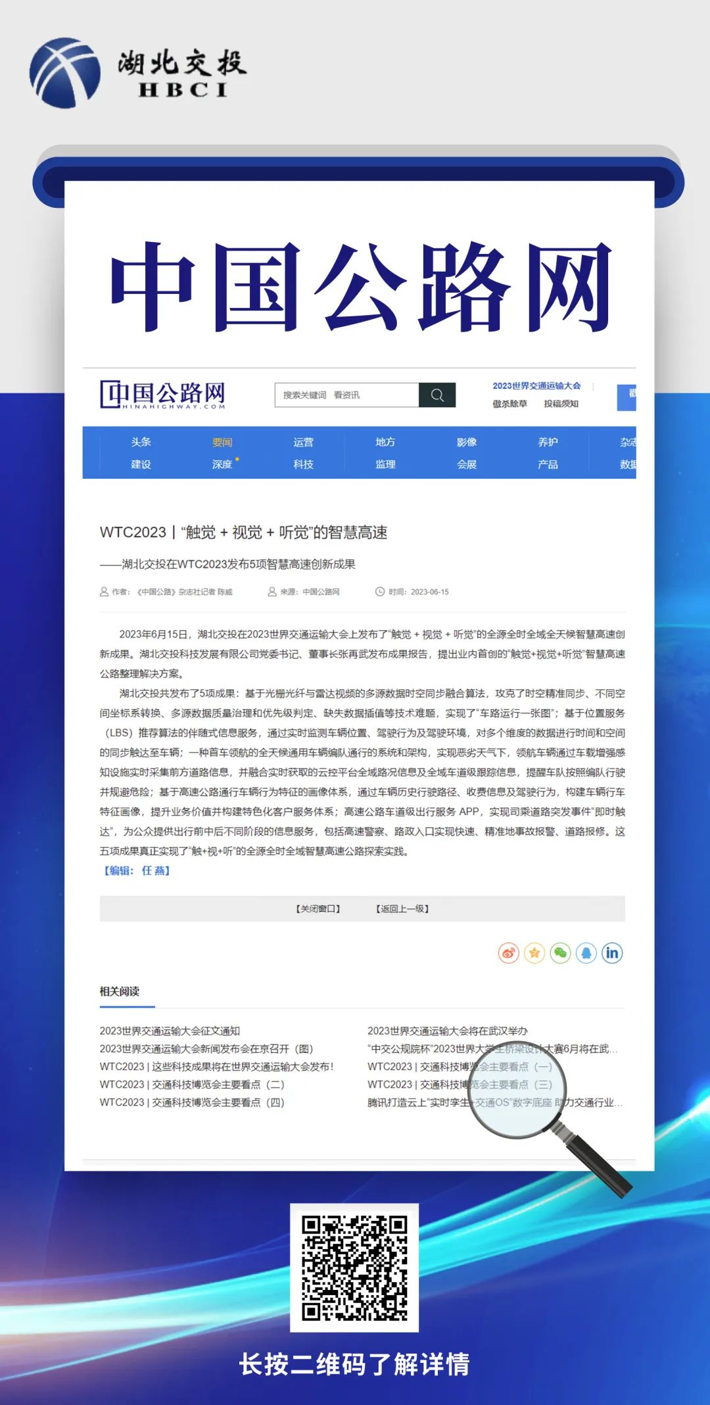Share article via Weibo icon
Screen dimensions: 710x1405
pos(509,952)
